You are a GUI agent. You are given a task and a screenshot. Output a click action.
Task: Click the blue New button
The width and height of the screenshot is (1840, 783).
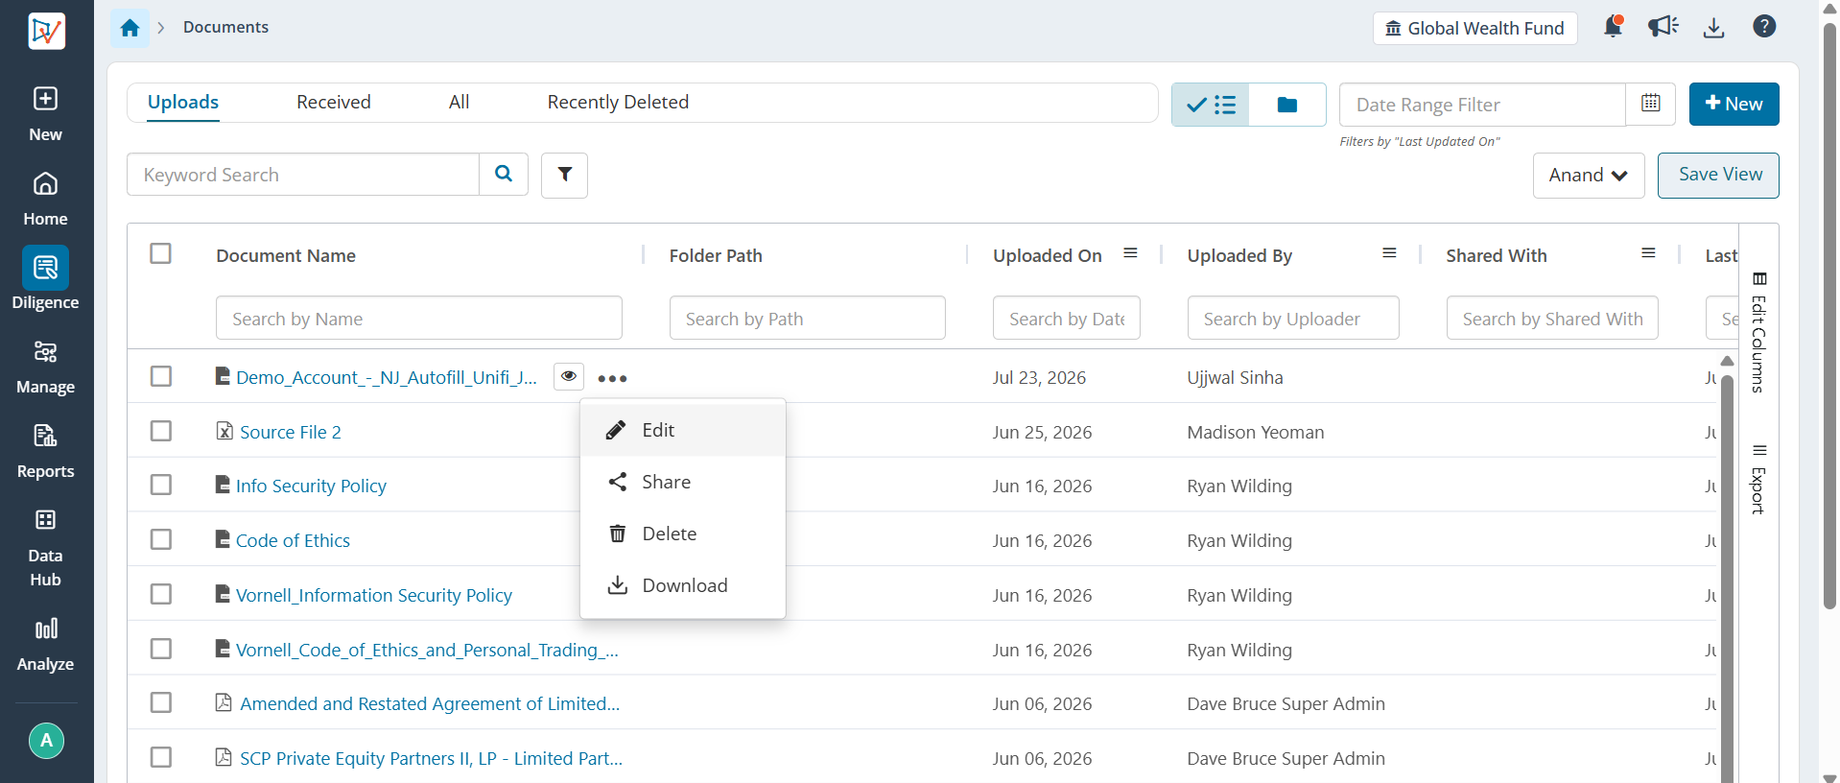click(1734, 104)
